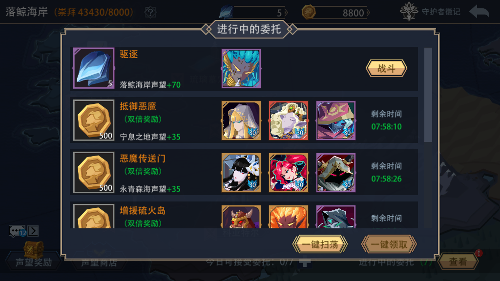
Task: Click the gold coin reward icon for 抵御恶魔
Action: (x=94, y=120)
